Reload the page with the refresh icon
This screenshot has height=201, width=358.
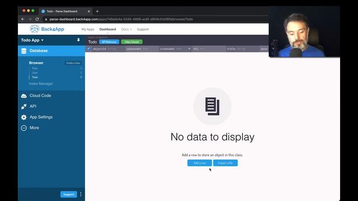pyautogui.click(x=37, y=20)
